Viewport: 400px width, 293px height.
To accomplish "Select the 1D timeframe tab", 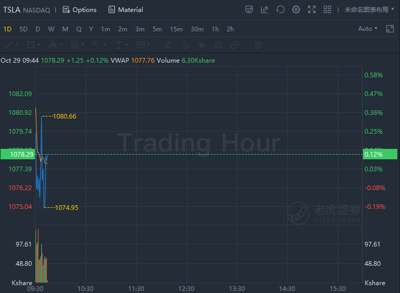I will (7, 29).
